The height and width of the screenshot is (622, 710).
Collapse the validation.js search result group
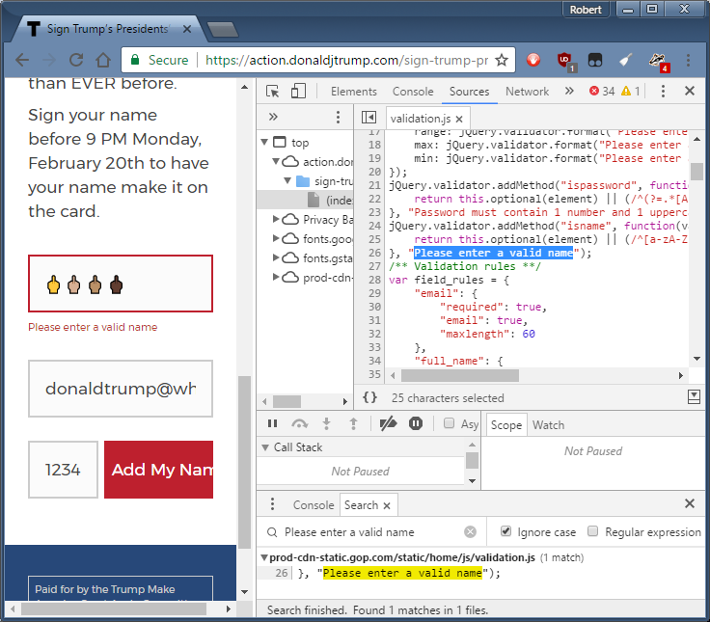pyautogui.click(x=264, y=557)
